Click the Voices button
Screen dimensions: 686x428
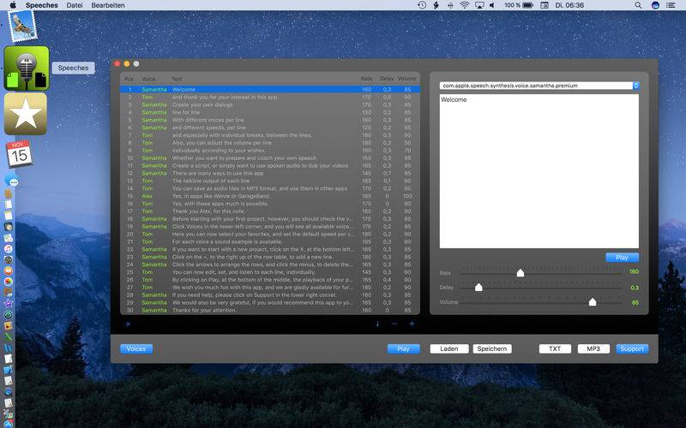136,349
